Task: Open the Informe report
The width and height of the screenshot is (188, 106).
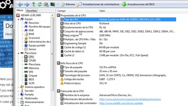Action: pos(67,4)
